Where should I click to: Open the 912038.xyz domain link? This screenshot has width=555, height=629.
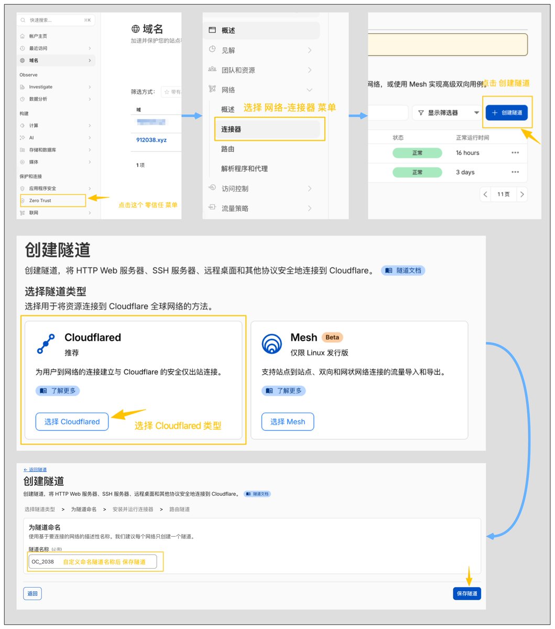pos(151,140)
